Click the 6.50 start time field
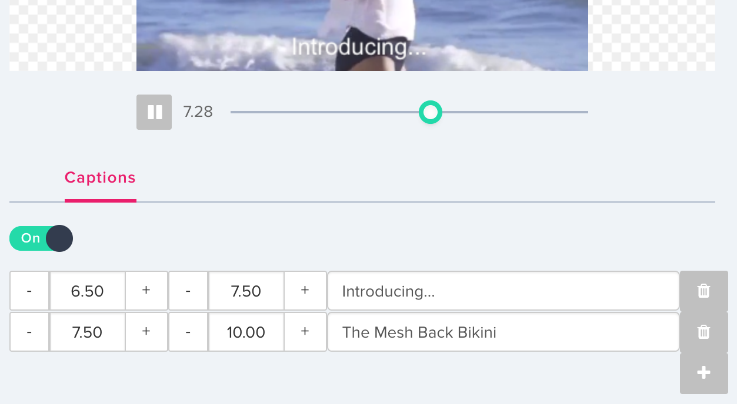This screenshot has height=404, width=737. click(x=87, y=291)
